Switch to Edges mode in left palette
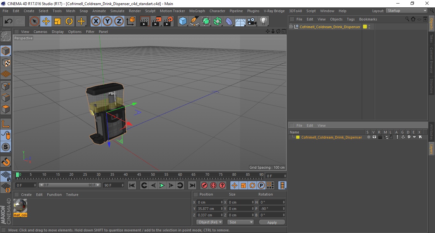435x233 pixels. (x=6, y=97)
